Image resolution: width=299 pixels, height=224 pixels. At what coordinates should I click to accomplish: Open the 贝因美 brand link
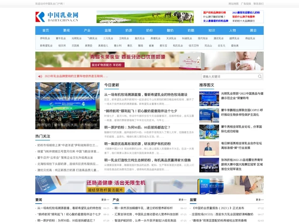tap(75, 46)
